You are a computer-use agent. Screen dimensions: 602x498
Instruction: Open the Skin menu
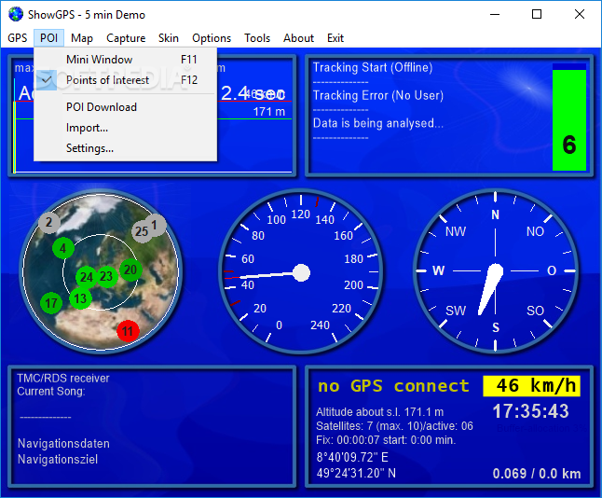pos(169,38)
